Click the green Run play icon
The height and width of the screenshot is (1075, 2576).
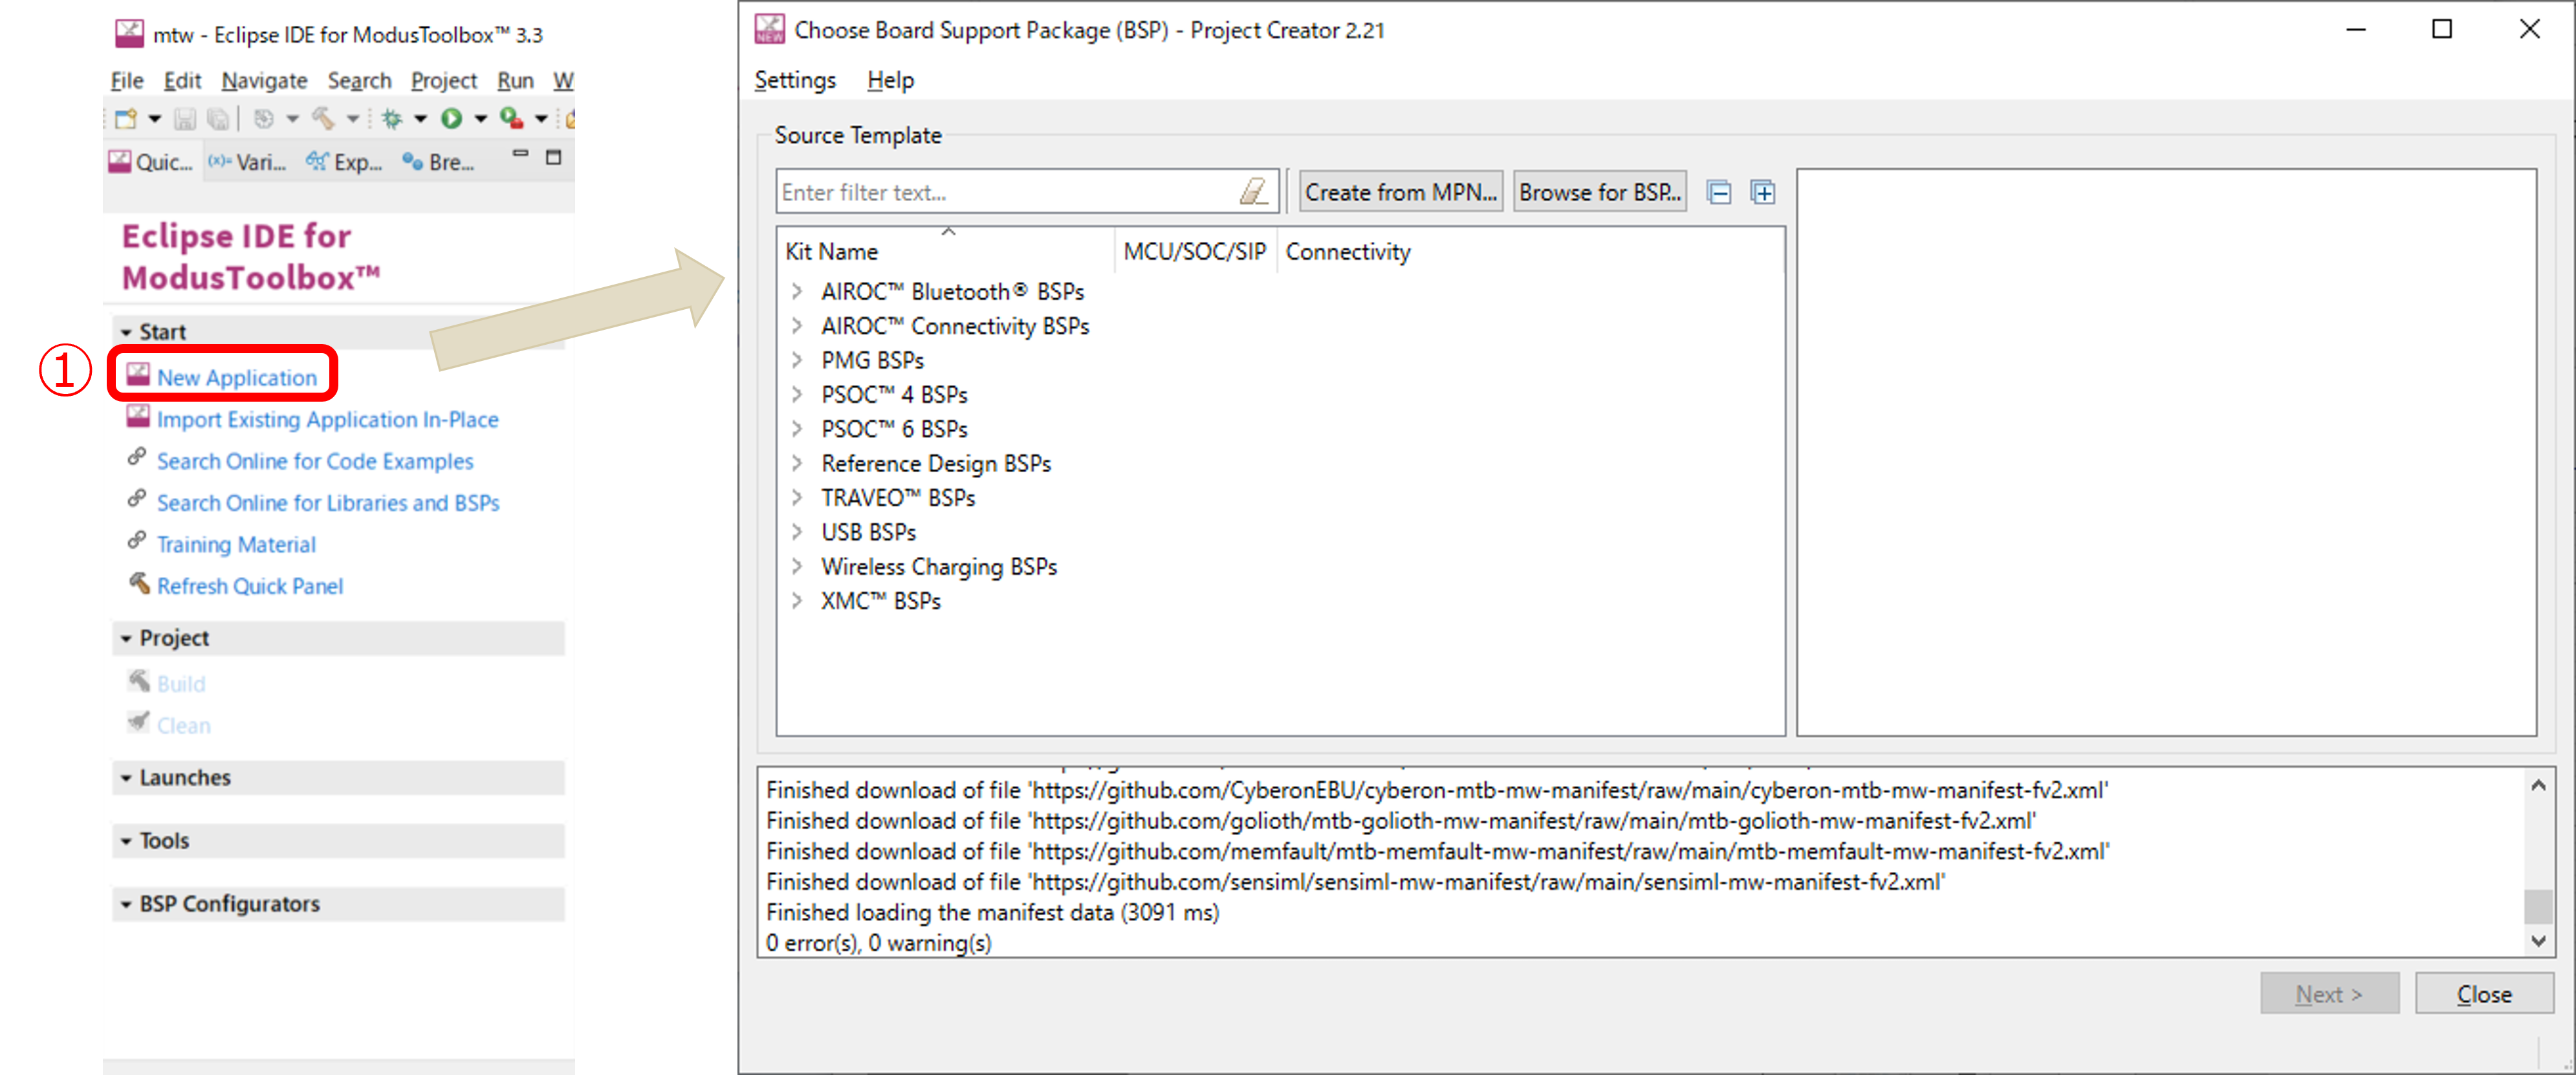pos(452,119)
